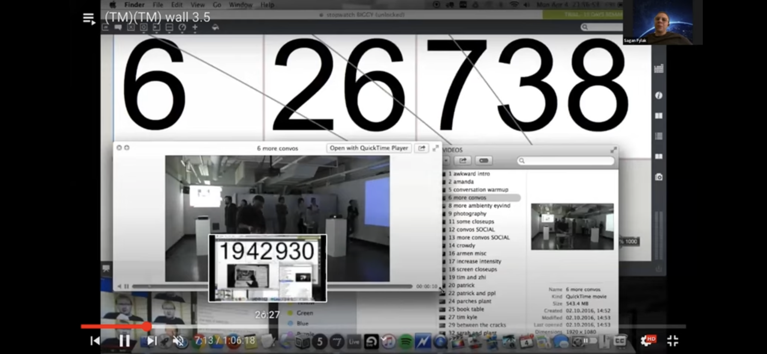This screenshot has width=767, height=354.
Task: Open the Help menu
Action: coord(268,5)
